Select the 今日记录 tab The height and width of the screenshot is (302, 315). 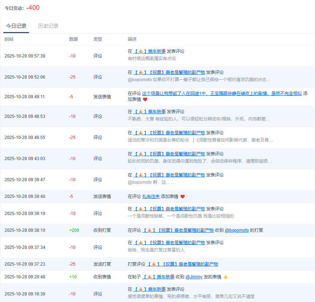coord(16,26)
